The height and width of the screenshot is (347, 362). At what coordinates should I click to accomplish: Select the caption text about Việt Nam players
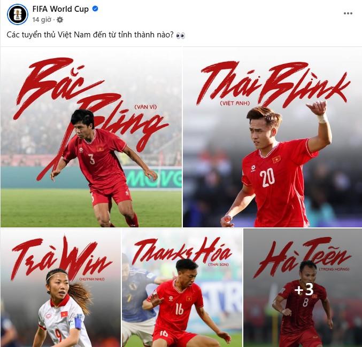(90, 35)
